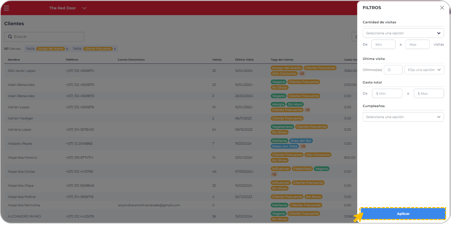Click Última Visita column header
Image resolution: width=451 pixels, height=226 pixels.
click(244, 60)
